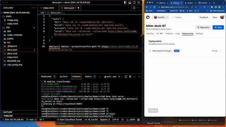Click Feedback button in Deno dashboard

pyautogui.click(x=204, y=17)
